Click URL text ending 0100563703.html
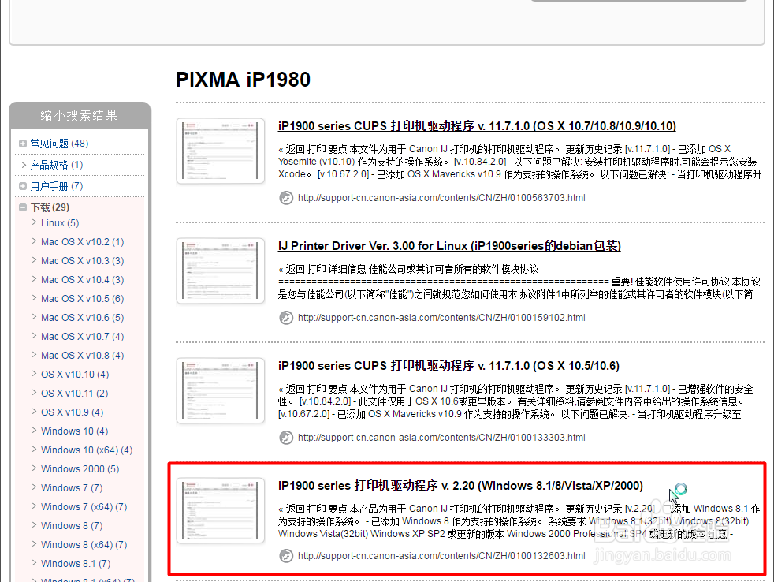Viewport: 774px width, 582px height. point(441,198)
